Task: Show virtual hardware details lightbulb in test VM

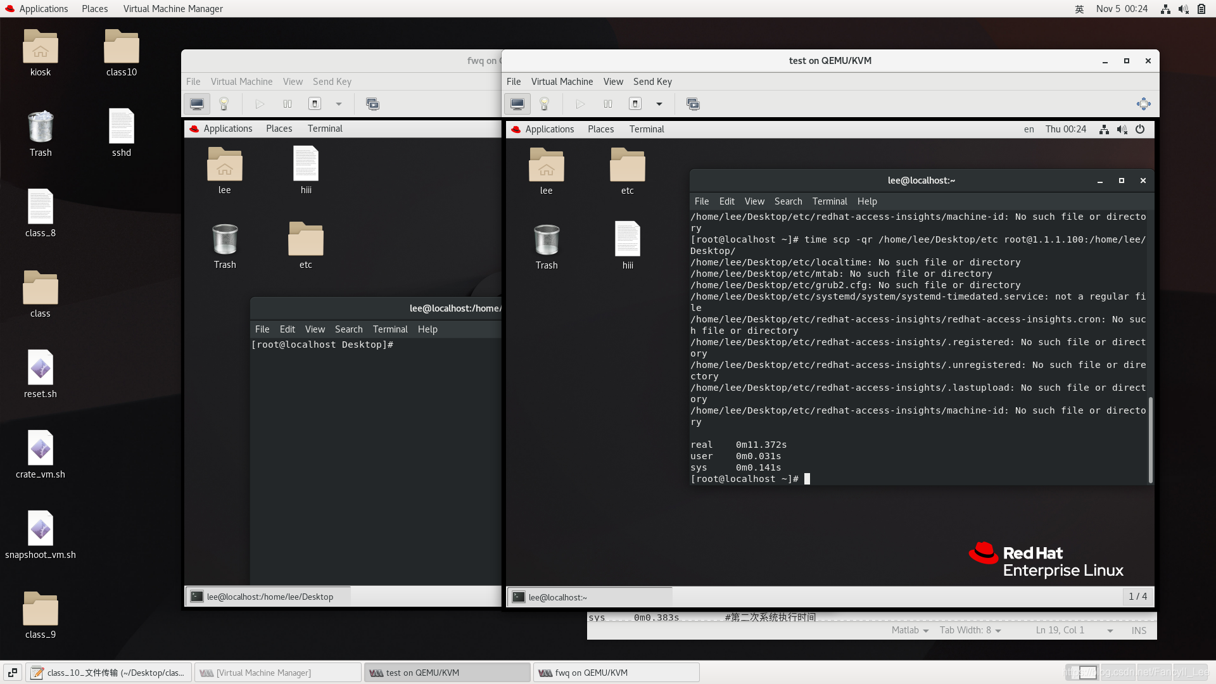Action: pos(544,104)
